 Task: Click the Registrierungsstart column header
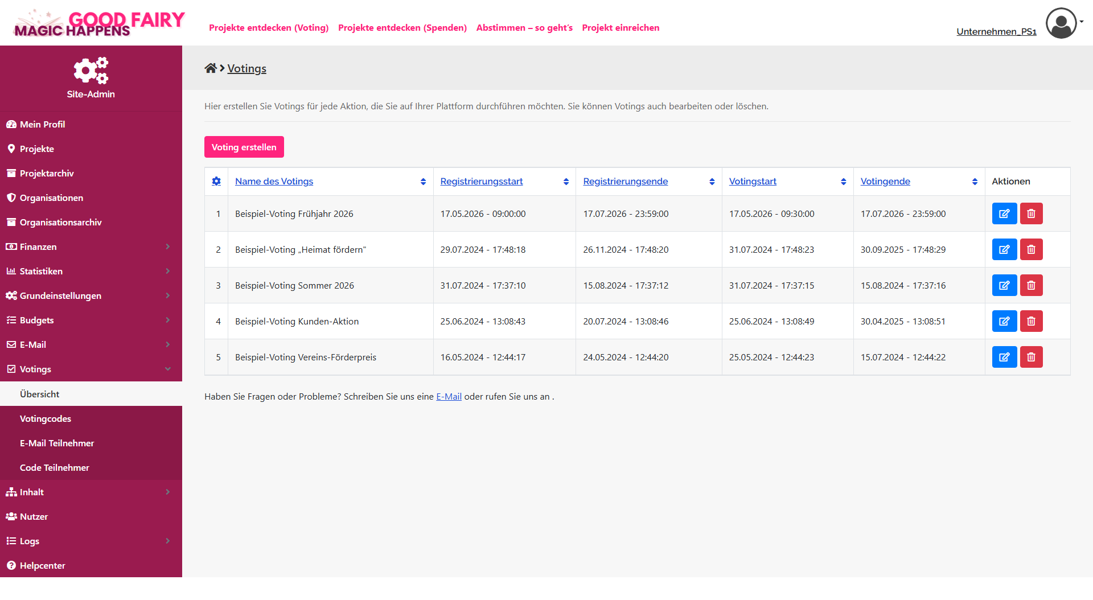[x=481, y=181]
